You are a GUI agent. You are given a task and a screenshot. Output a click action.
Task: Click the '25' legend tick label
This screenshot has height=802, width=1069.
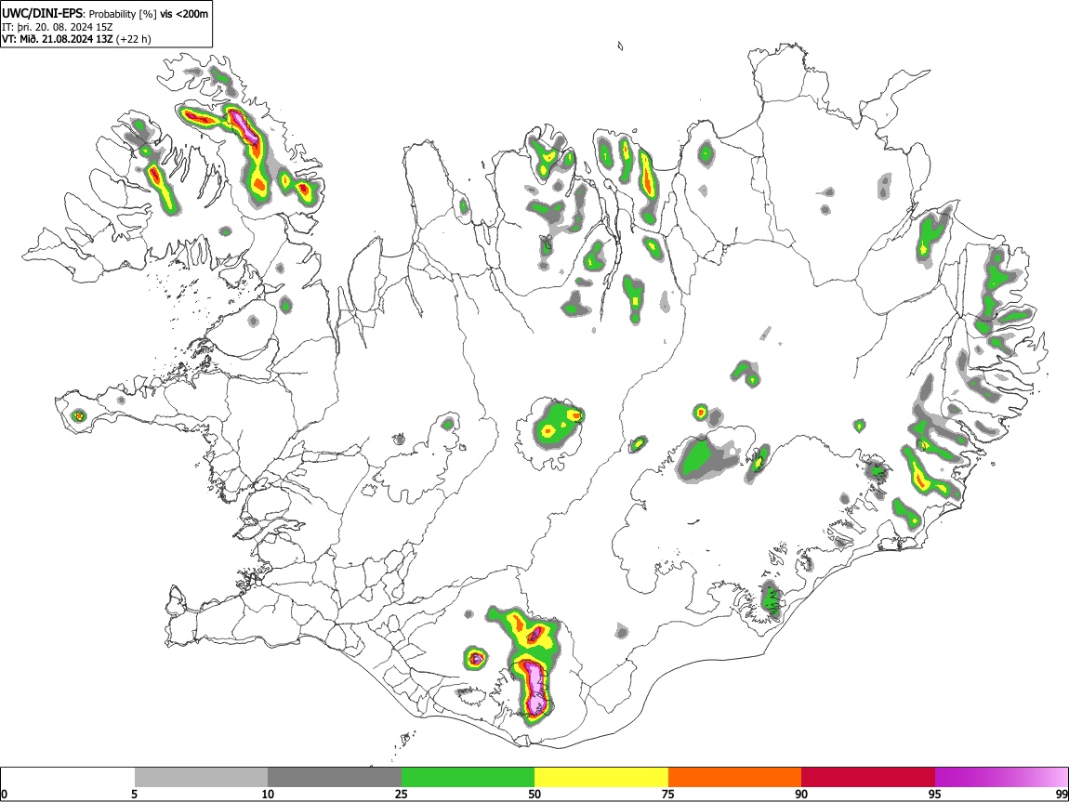[x=402, y=794]
